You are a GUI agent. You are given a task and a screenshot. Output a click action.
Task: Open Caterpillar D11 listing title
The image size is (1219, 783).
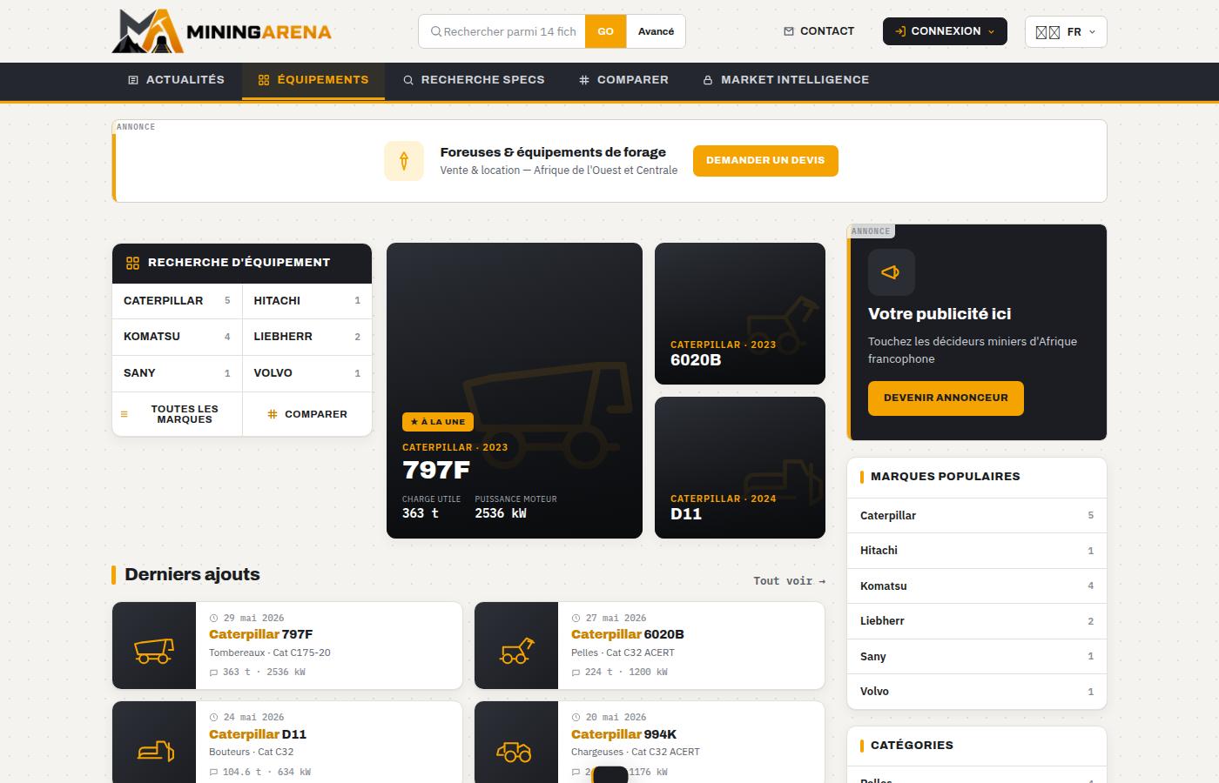pyautogui.click(x=258, y=734)
